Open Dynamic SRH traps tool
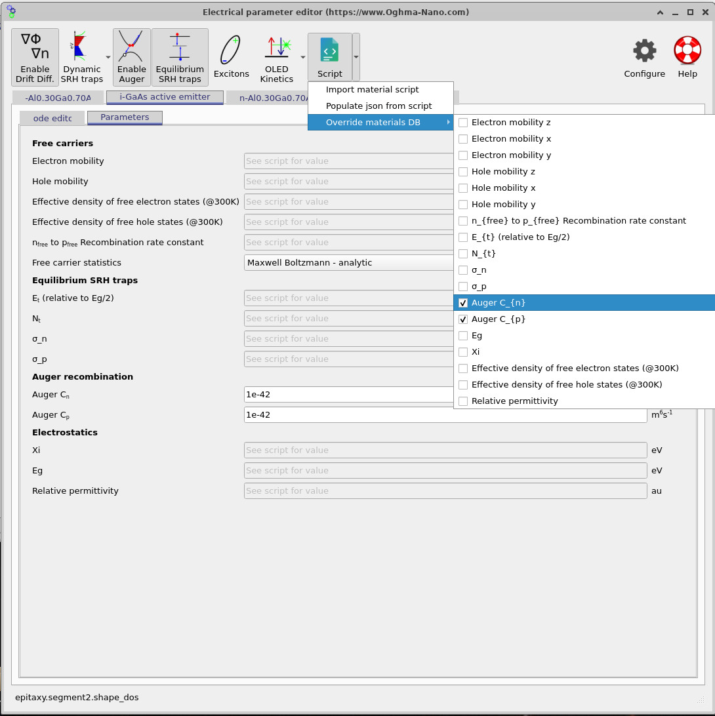Viewport: 715px width, 716px height. 82,57
